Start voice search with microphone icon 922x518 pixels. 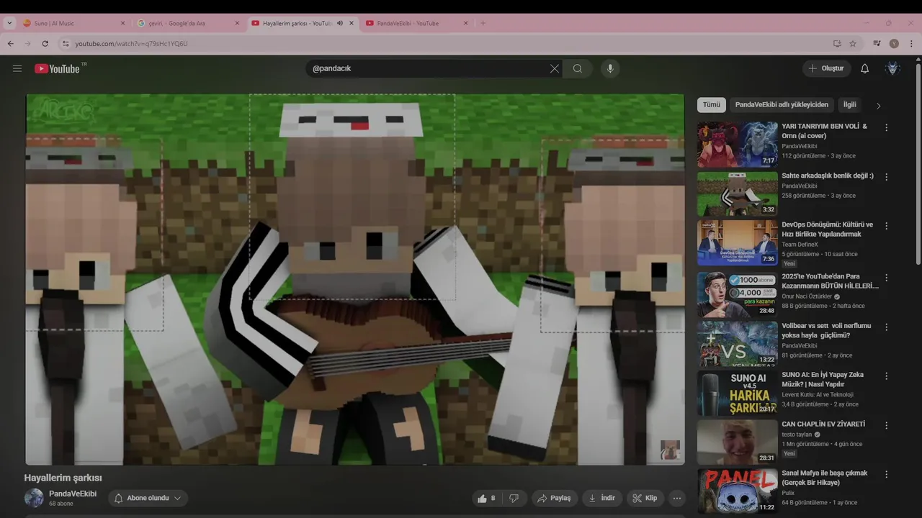tap(610, 68)
